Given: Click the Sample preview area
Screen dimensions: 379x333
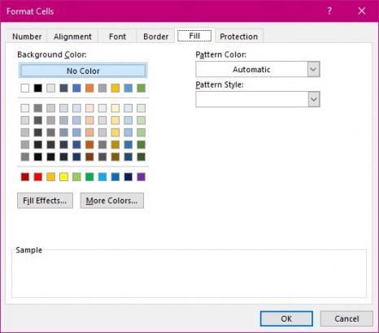Looking at the screenshot, I should pos(189,274).
